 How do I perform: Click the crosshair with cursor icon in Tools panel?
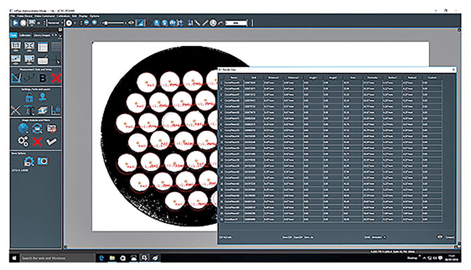(56, 59)
